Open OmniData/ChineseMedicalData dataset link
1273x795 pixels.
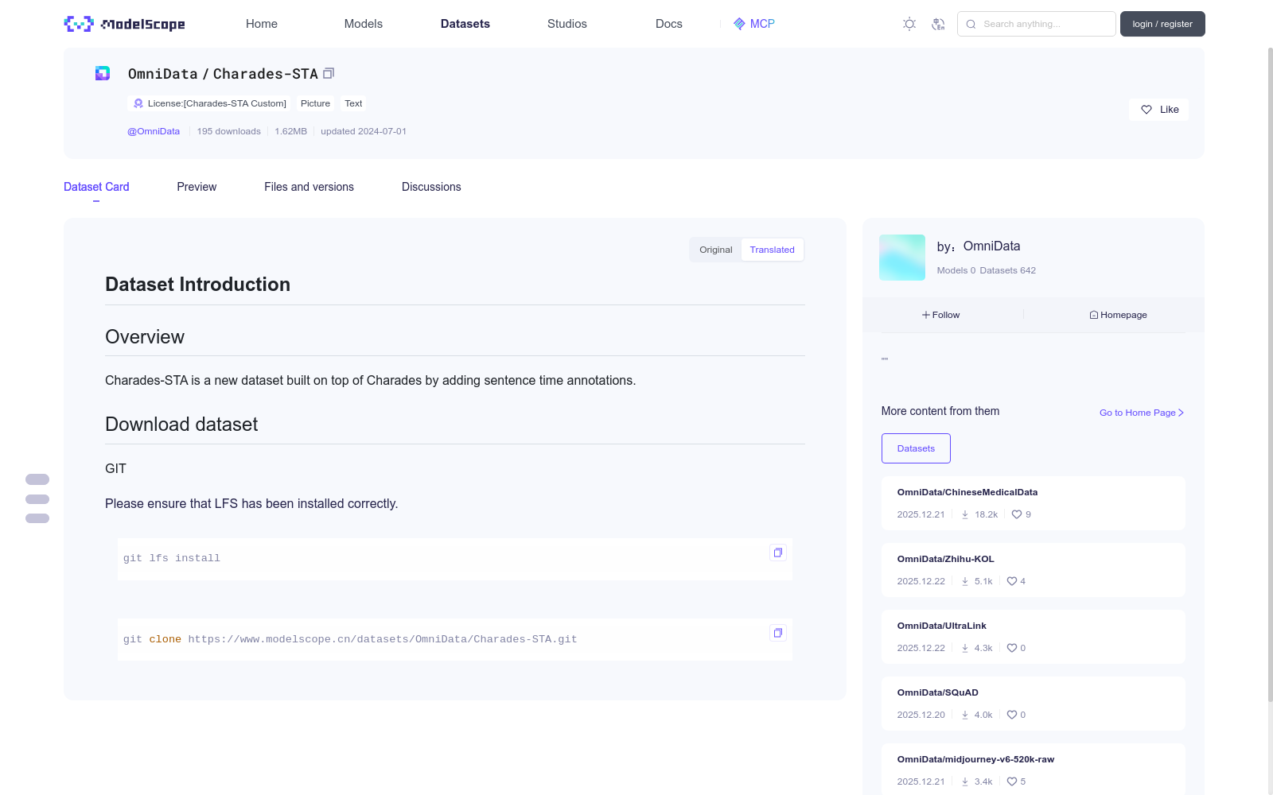tap(967, 492)
